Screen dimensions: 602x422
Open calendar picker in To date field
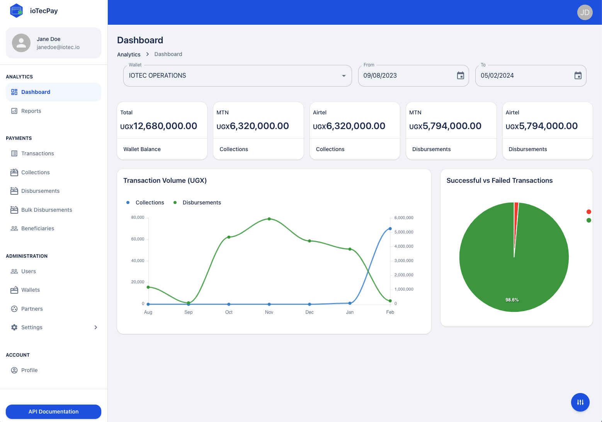click(x=578, y=76)
